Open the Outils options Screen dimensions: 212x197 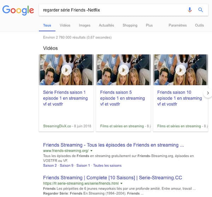coord(199,25)
